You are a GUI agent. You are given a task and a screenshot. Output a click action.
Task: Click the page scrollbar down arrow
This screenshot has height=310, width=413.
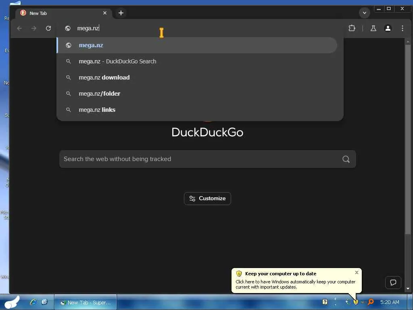408,289
